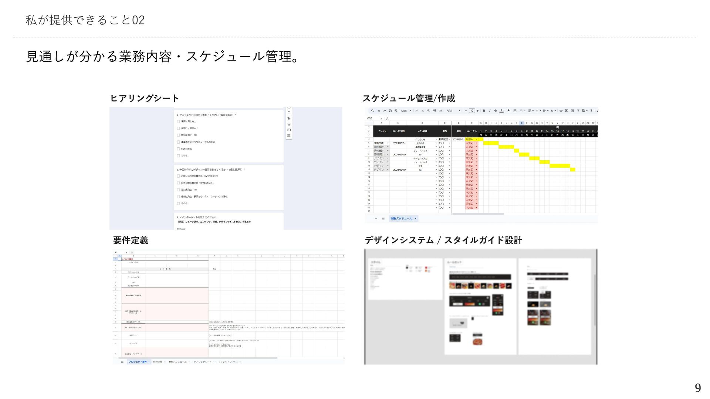Click the text color underlined A swatch

[x=501, y=111]
